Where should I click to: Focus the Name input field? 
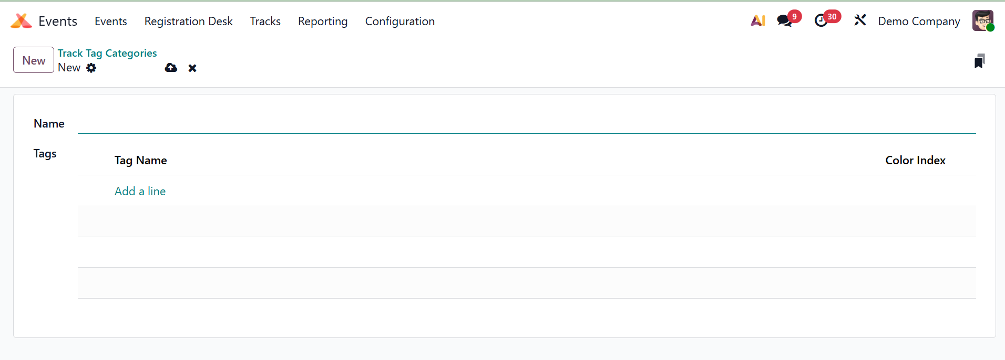[x=526, y=124]
